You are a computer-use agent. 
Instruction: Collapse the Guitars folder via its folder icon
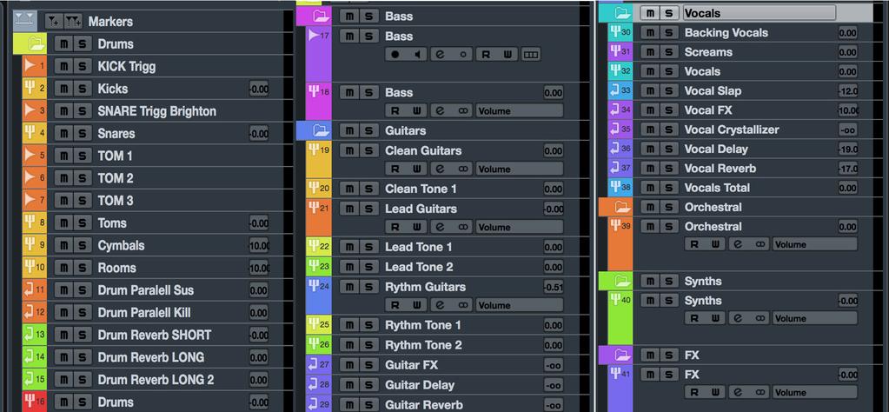point(321,130)
